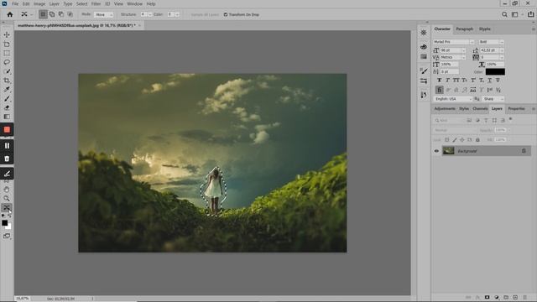
Task: Switch to the Paragraph tab
Action: tap(464, 29)
